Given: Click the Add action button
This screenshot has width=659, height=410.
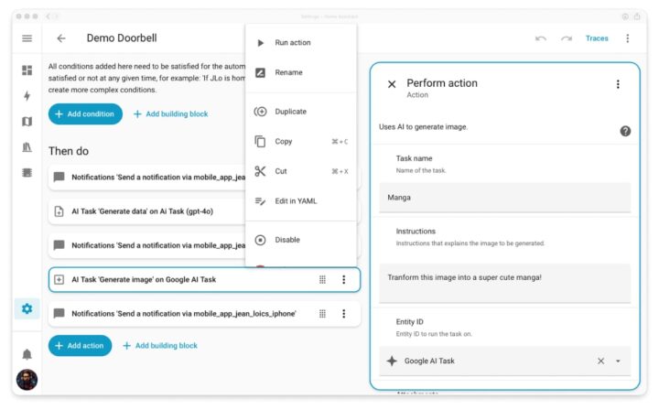Looking at the screenshot, I should pyautogui.click(x=80, y=346).
